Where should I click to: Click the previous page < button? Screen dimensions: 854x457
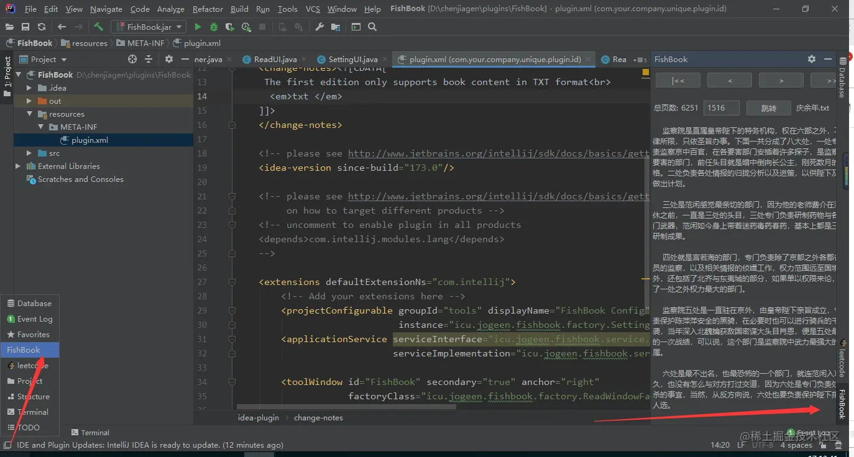coord(730,81)
